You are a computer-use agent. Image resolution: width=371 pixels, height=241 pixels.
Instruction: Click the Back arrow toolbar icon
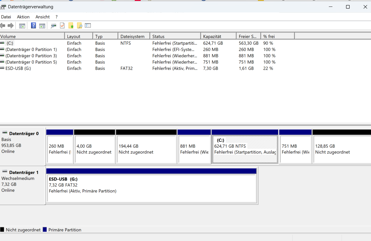point(3,26)
